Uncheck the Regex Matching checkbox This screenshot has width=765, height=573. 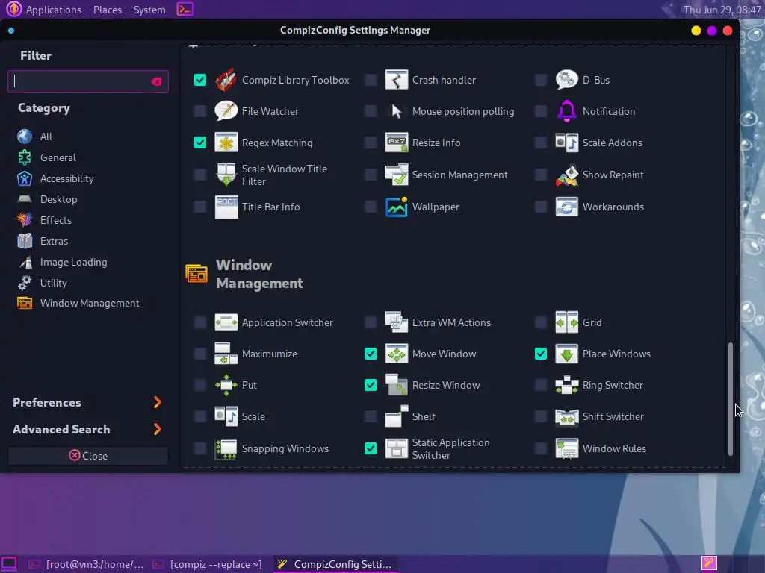click(x=200, y=143)
